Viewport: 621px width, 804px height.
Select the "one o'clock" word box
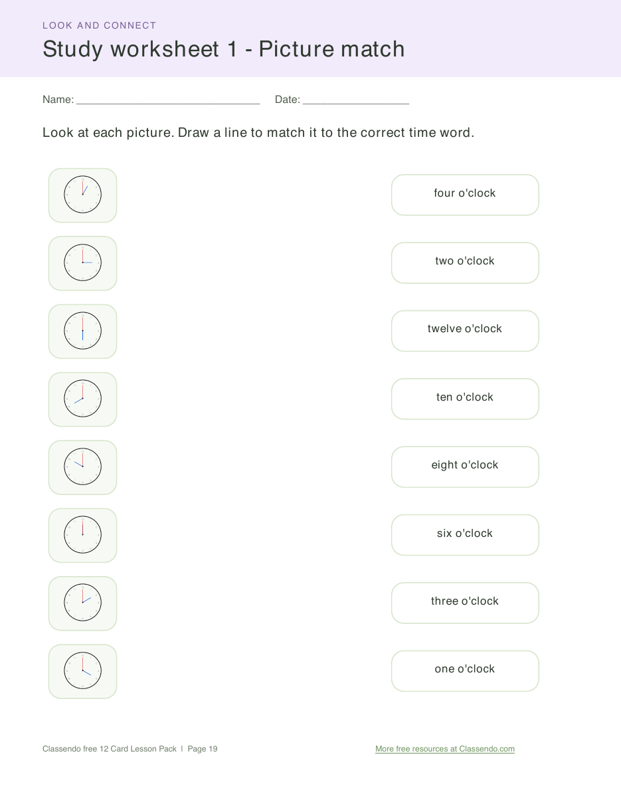pyautogui.click(x=465, y=670)
